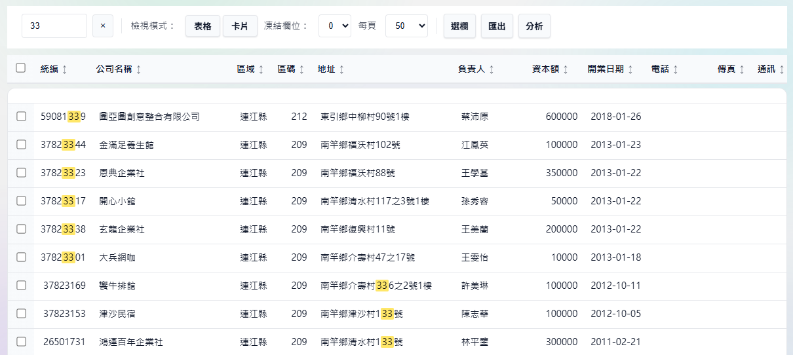Clear the search with the × button
Screen dimensions: 793x355
coord(102,26)
